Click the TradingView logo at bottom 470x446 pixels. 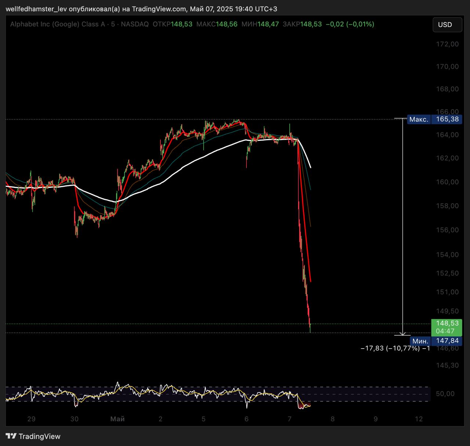(33, 436)
